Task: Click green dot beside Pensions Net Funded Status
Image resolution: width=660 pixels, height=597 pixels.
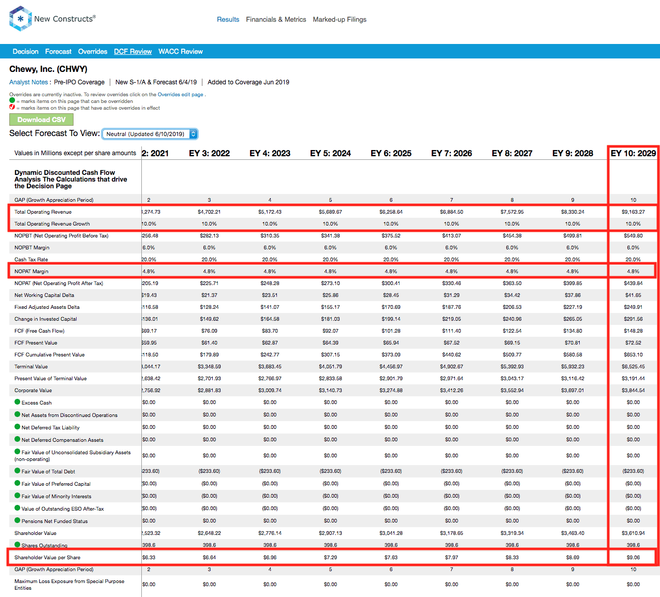Action: pyautogui.click(x=18, y=520)
